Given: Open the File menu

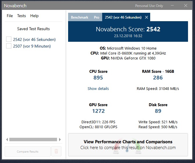Looking at the screenshot, I should pos(10,16).
